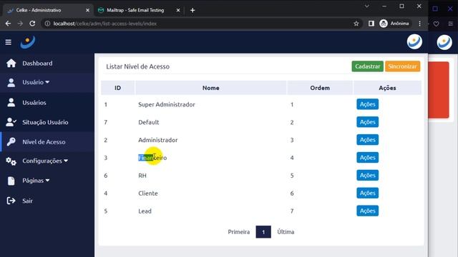Image resolution: width=458 pixels, height=257 pixels.
Task: Open Ações dropdown for Lead
Action: tap(367, 211)
